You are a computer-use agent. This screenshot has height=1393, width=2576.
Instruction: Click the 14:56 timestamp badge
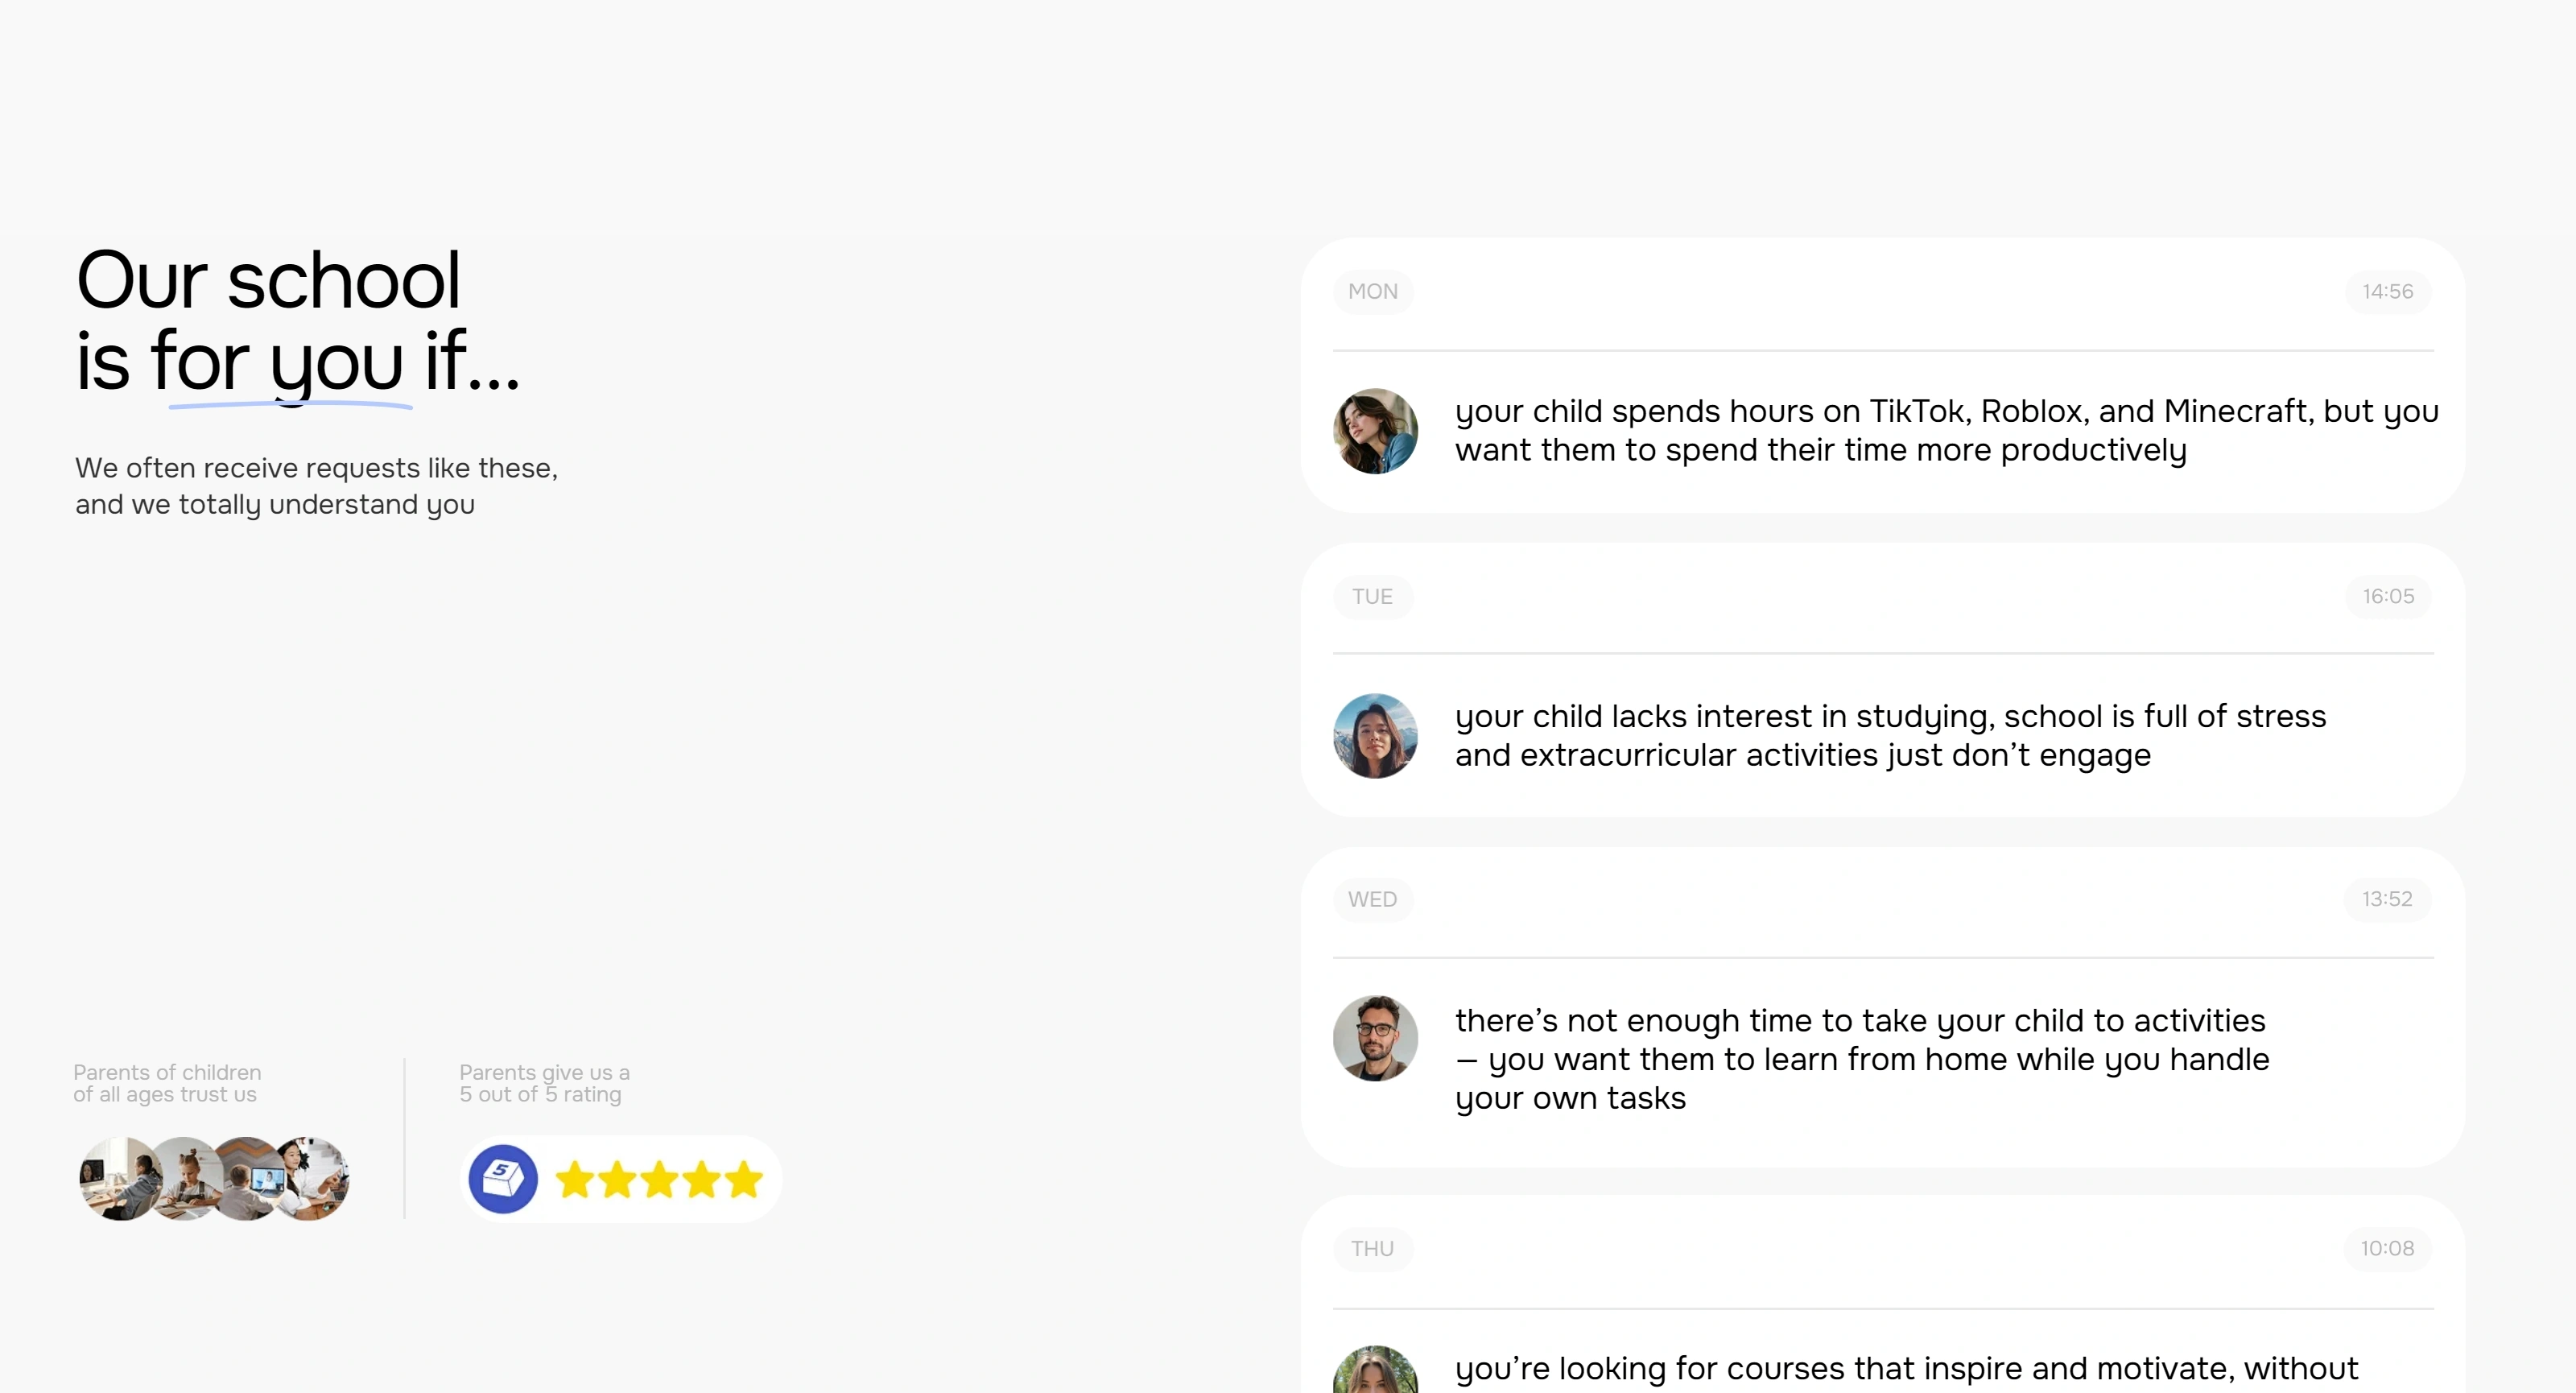tap(2388, 292)
